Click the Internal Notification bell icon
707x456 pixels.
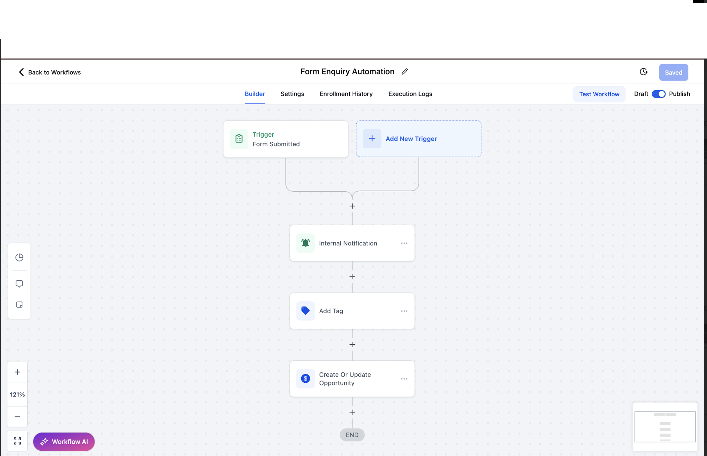pyautogui.click(x=305, y=243)
